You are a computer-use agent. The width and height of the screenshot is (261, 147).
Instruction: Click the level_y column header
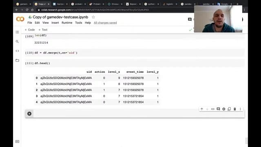tap(153, 72)
